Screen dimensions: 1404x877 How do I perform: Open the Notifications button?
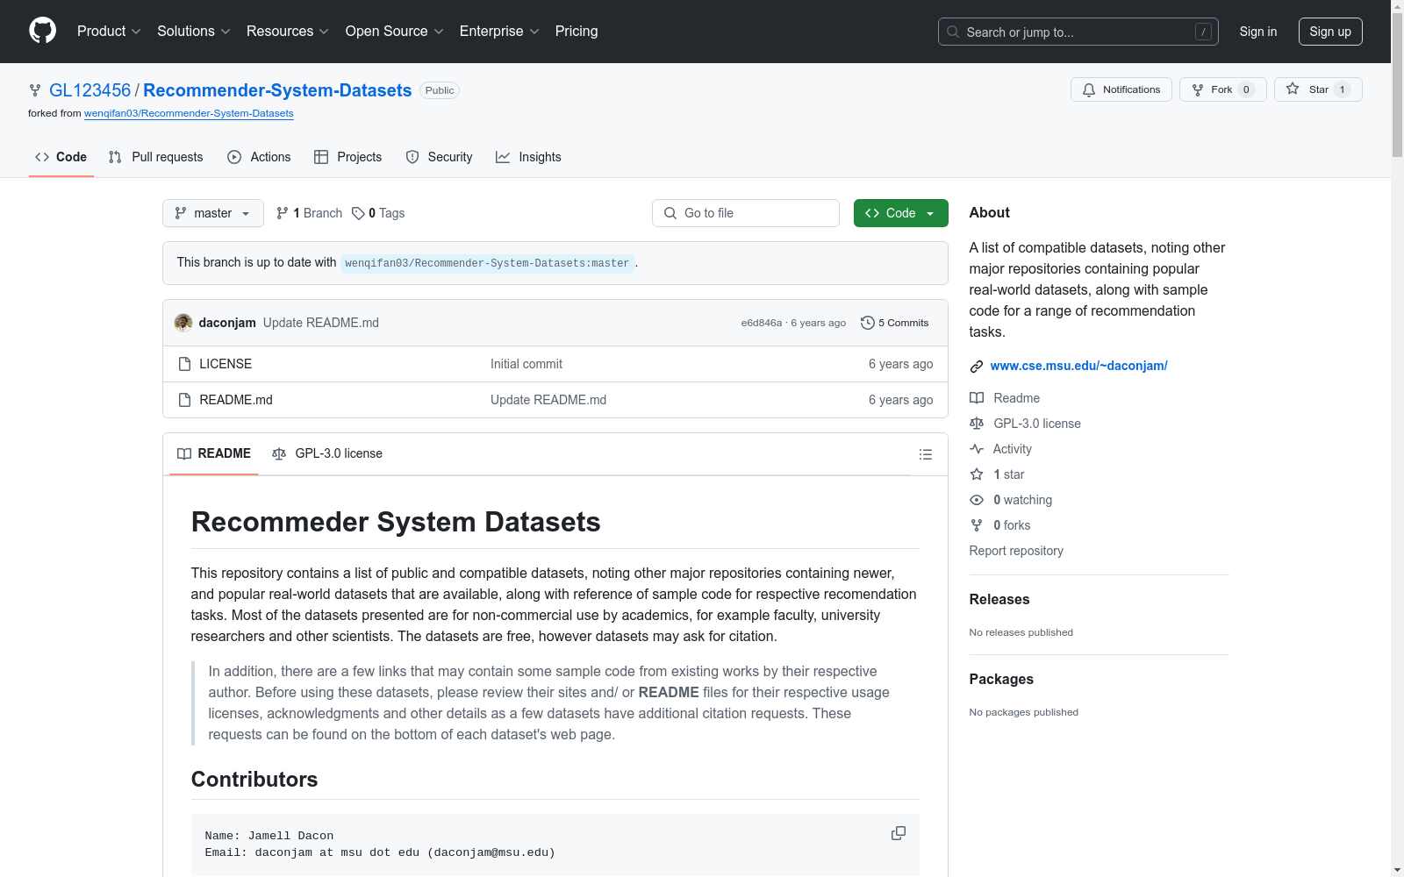[1121, 89]
